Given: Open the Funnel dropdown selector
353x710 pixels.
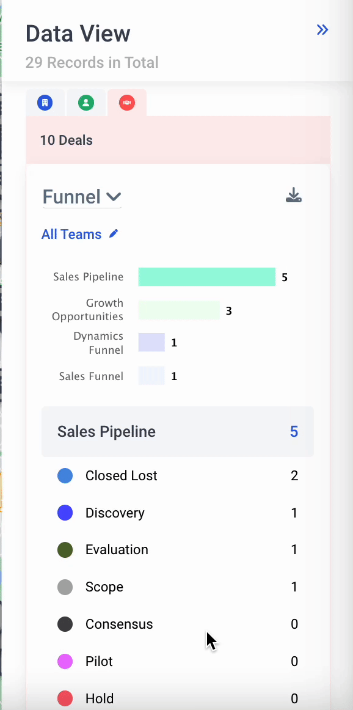Looking at the screenshot, I should click(x=82, y=197).
